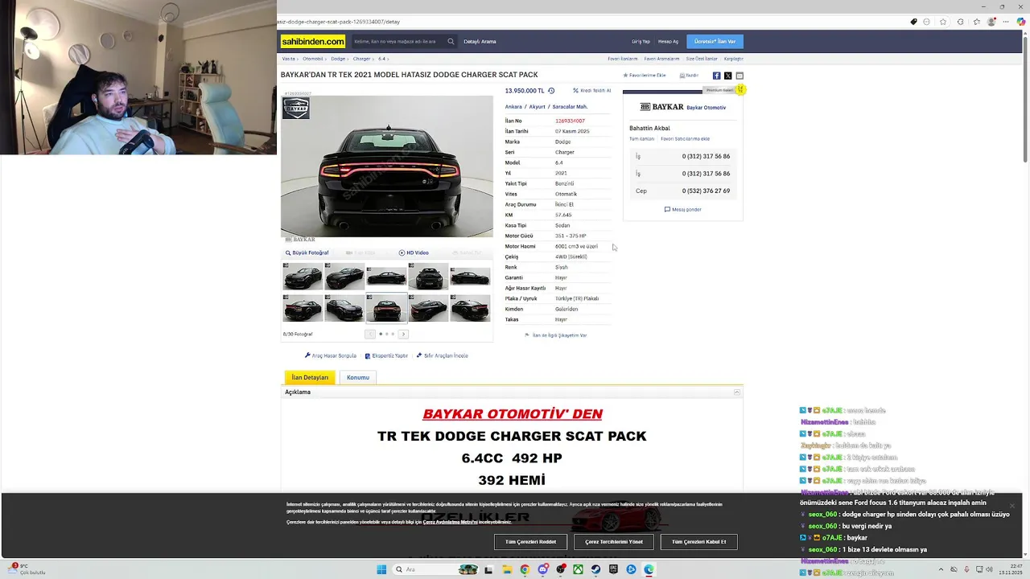Open Charger breadcrumb category

tap(361, 59)
